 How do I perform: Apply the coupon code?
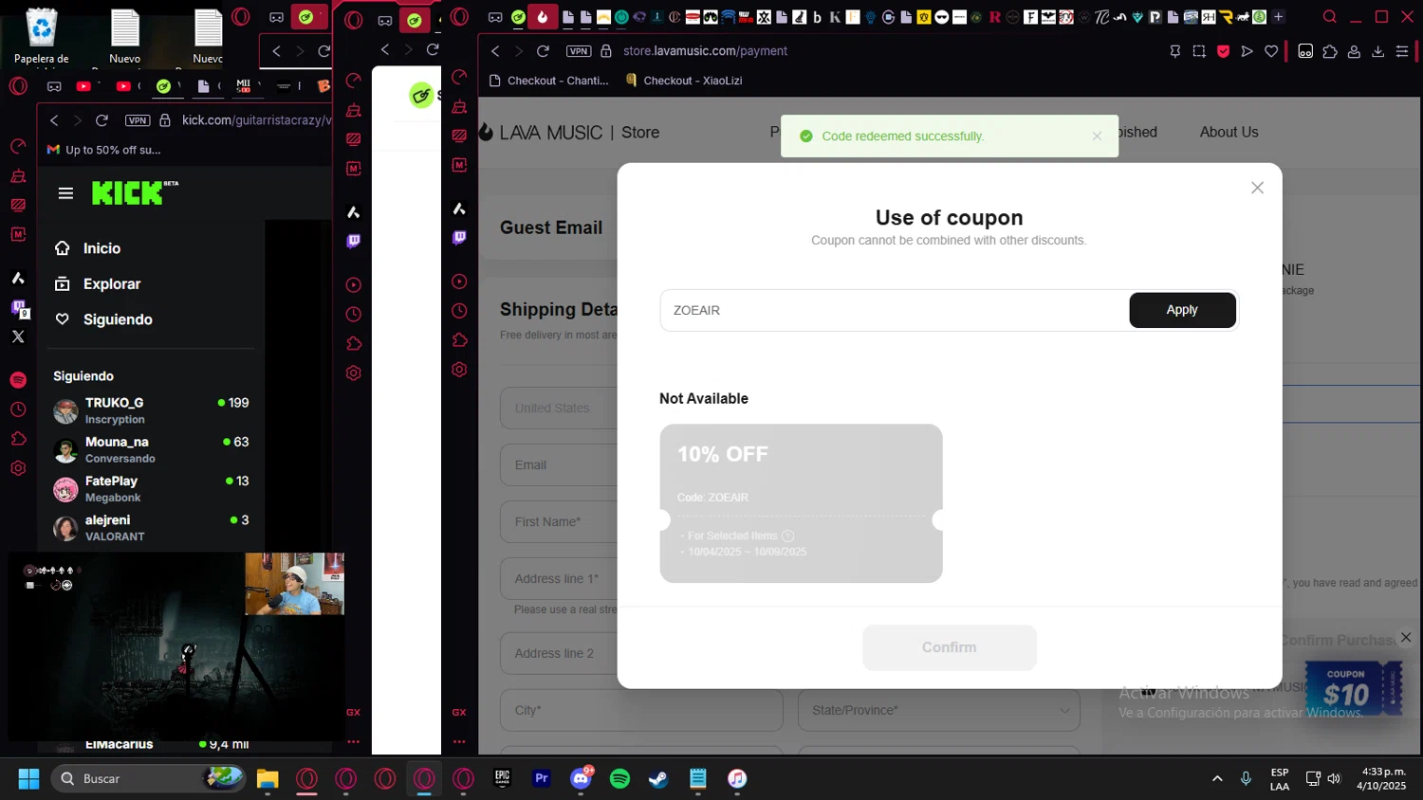coord(1182,310)
